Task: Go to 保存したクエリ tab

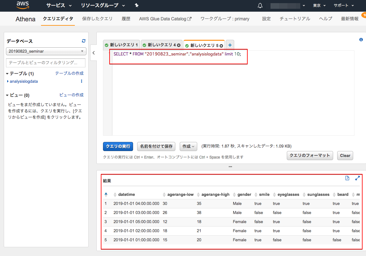Action: click(x=97, y=19)
